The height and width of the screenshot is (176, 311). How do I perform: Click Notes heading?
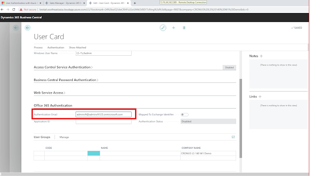pos(254,56)
